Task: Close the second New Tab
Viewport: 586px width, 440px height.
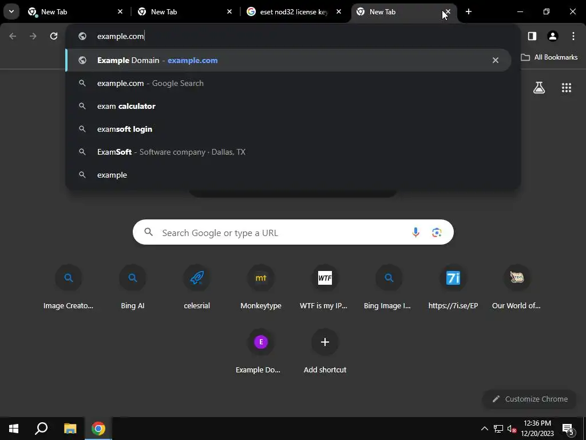Action: tap(229, 11)
